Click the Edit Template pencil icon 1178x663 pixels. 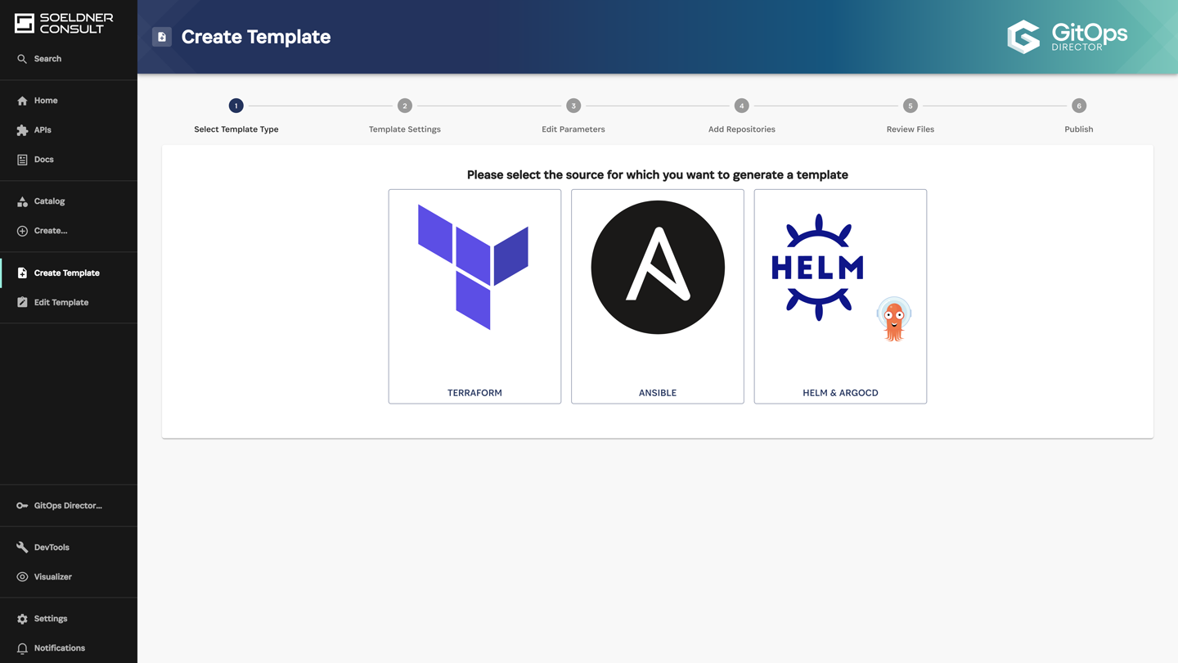22,303
